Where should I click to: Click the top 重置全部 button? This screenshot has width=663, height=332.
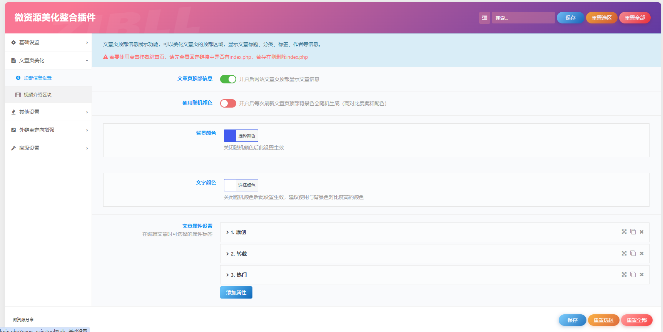pos(635,18)
